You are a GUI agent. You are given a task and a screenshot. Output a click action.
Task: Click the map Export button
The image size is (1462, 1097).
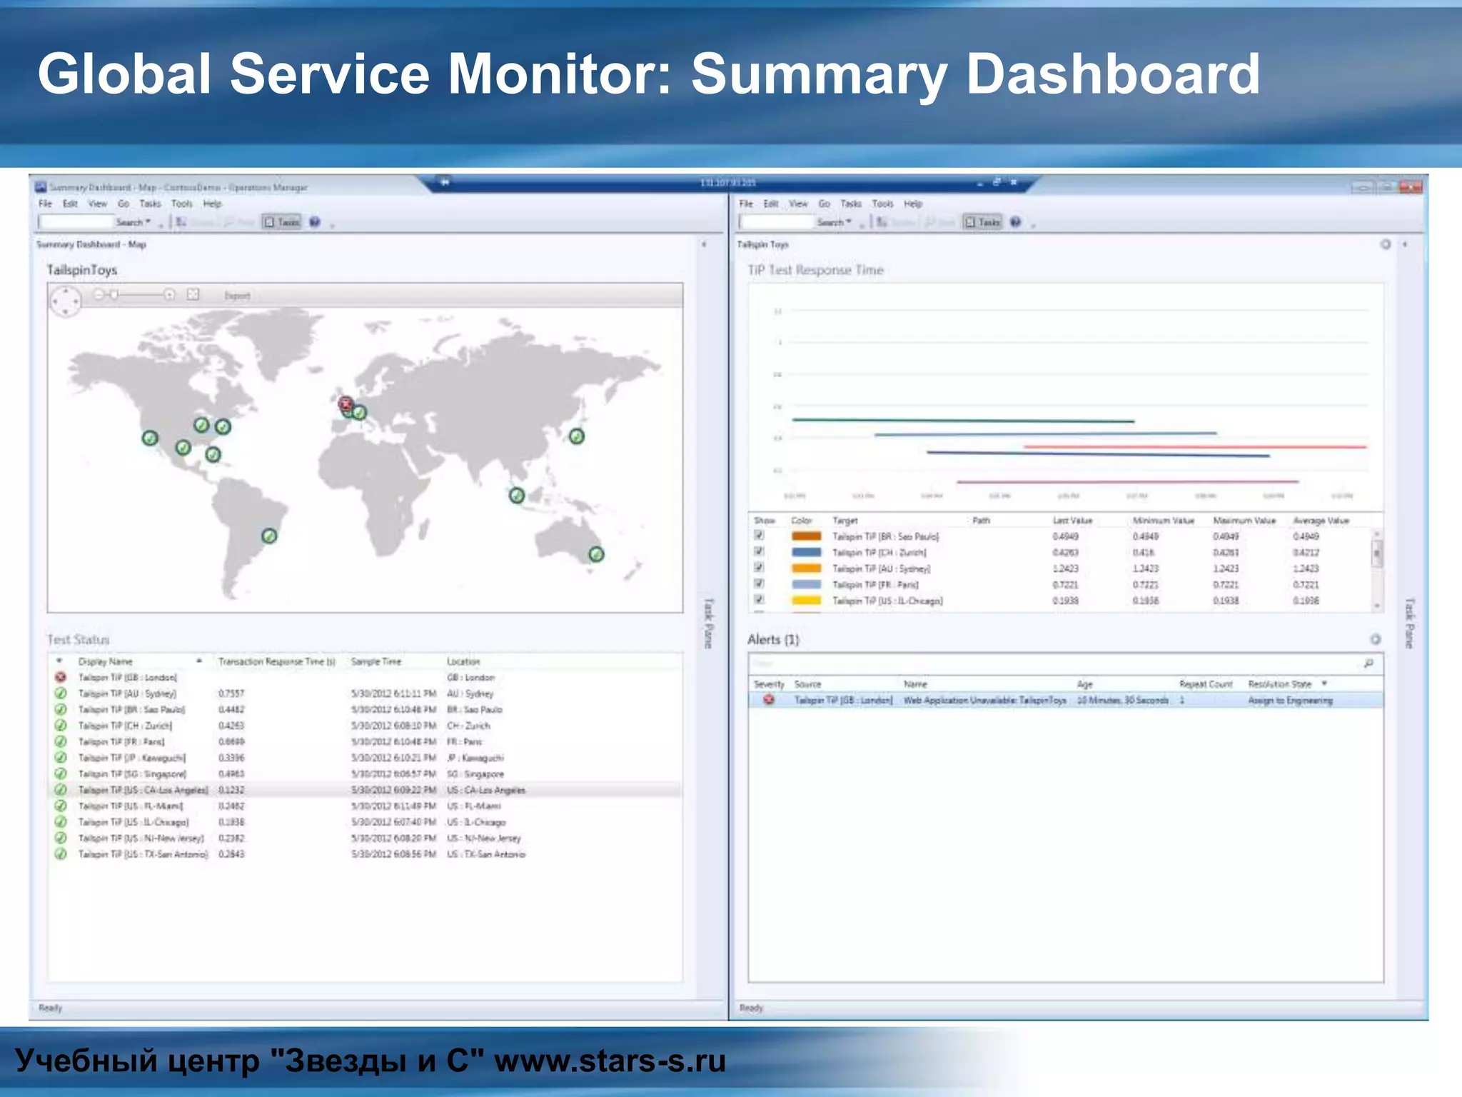(237, 296)
